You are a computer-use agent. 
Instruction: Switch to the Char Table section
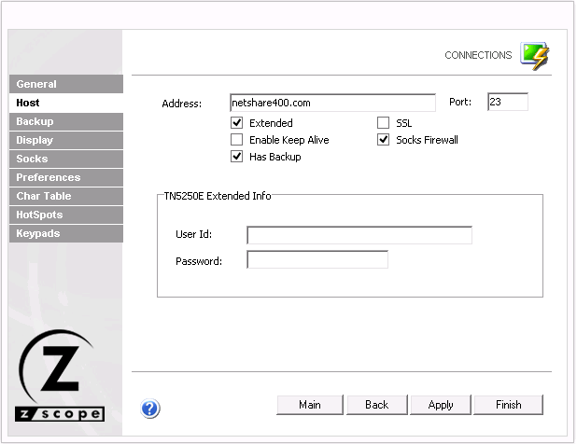[66, 196]
